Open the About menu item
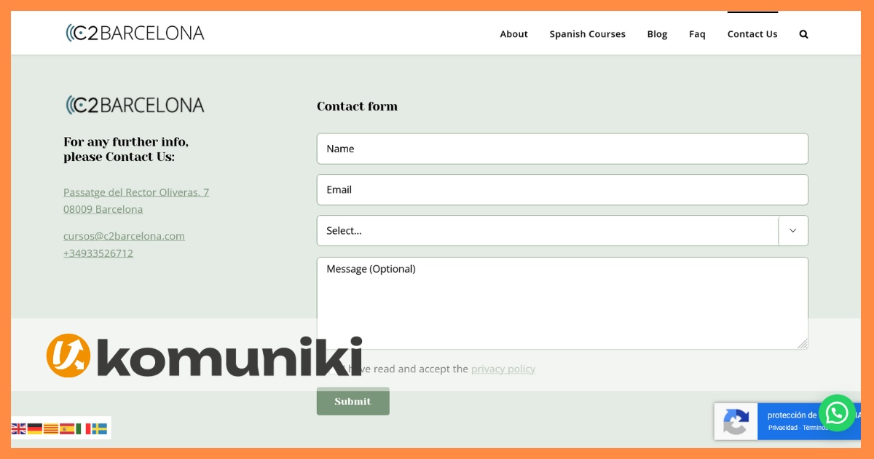This screenshot has width=874, height=459. tap(513, 34)
